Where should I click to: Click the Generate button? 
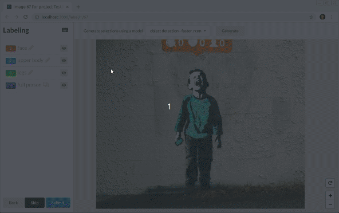point(230,31)
